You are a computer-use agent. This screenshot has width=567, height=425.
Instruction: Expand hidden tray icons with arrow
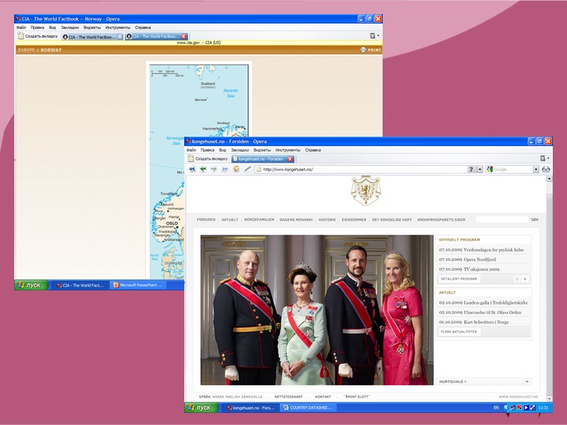[x=506, y=408]
